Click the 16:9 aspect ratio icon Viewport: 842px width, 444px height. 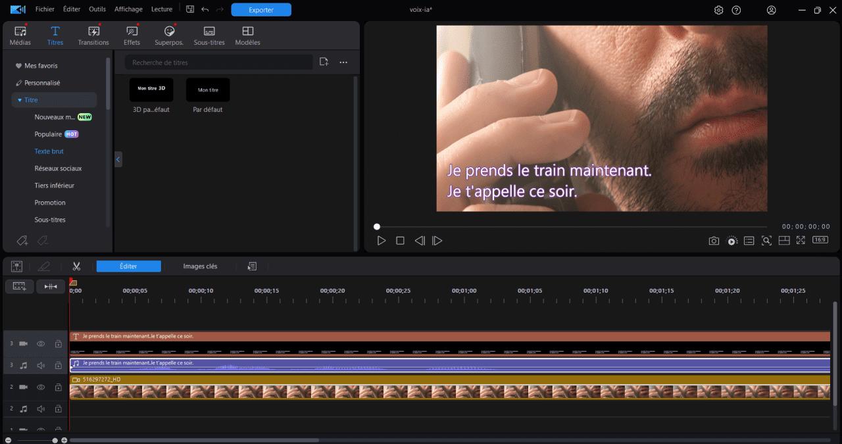[819, 241]
